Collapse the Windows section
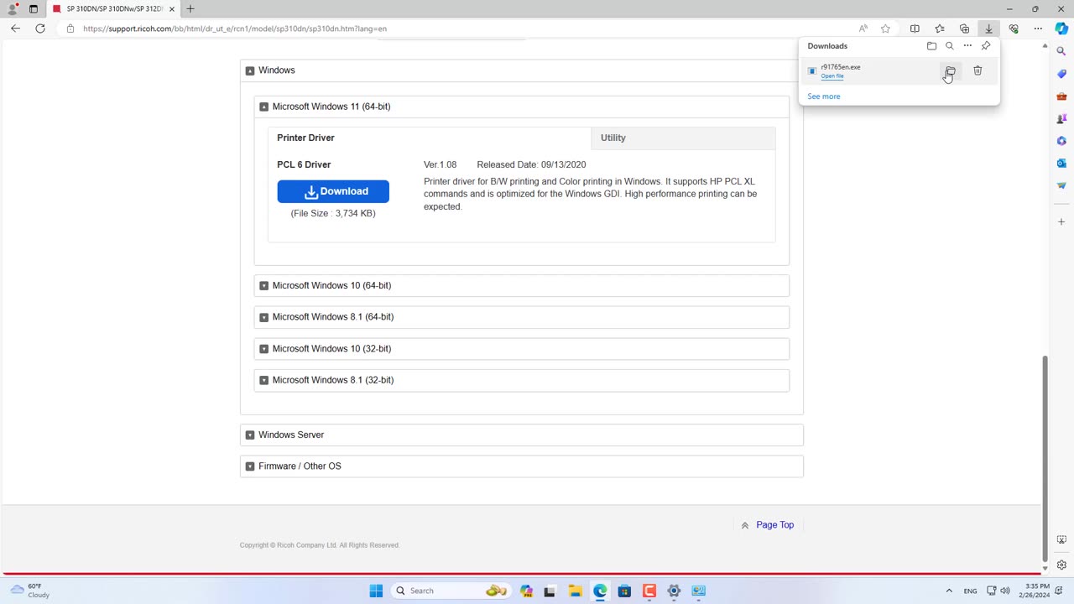The height and width of the screenshot is (604, 1074). pos(250,70)
